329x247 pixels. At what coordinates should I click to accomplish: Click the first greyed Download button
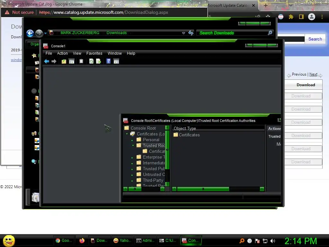click(301, 96)
